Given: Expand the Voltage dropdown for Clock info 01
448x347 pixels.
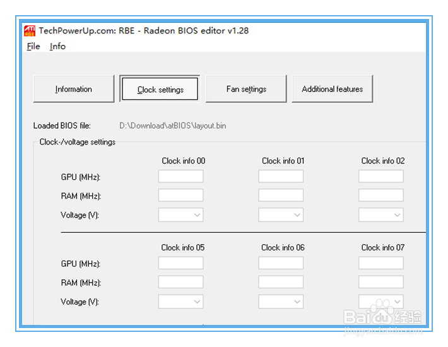Looking at the screenshot, I should coord(281,215).
